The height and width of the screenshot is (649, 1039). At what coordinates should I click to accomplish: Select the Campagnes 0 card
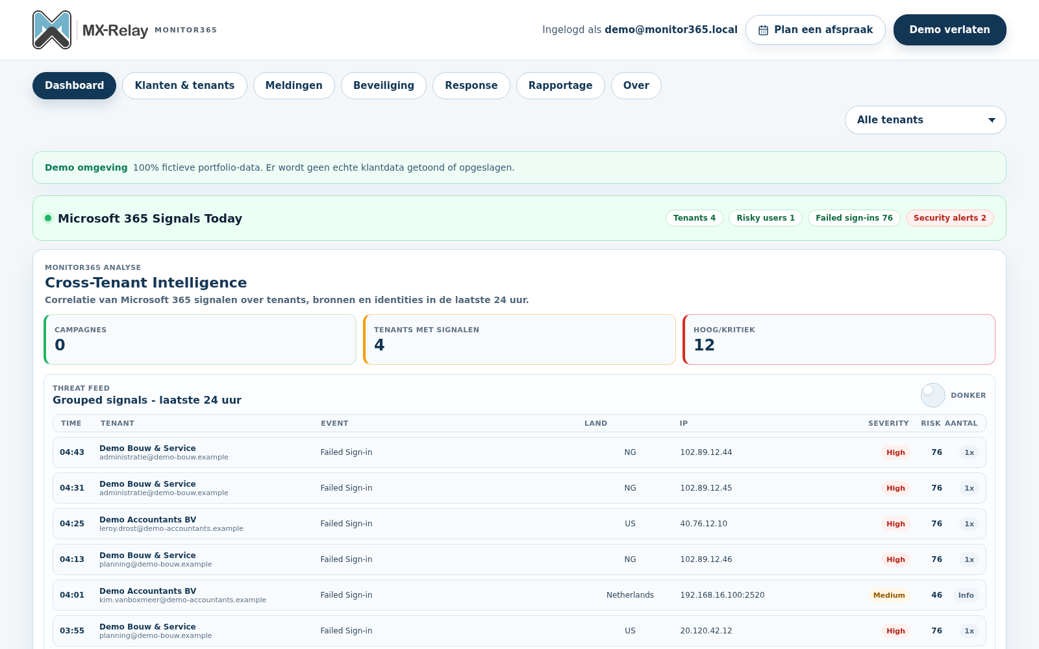tap(200, 339)
